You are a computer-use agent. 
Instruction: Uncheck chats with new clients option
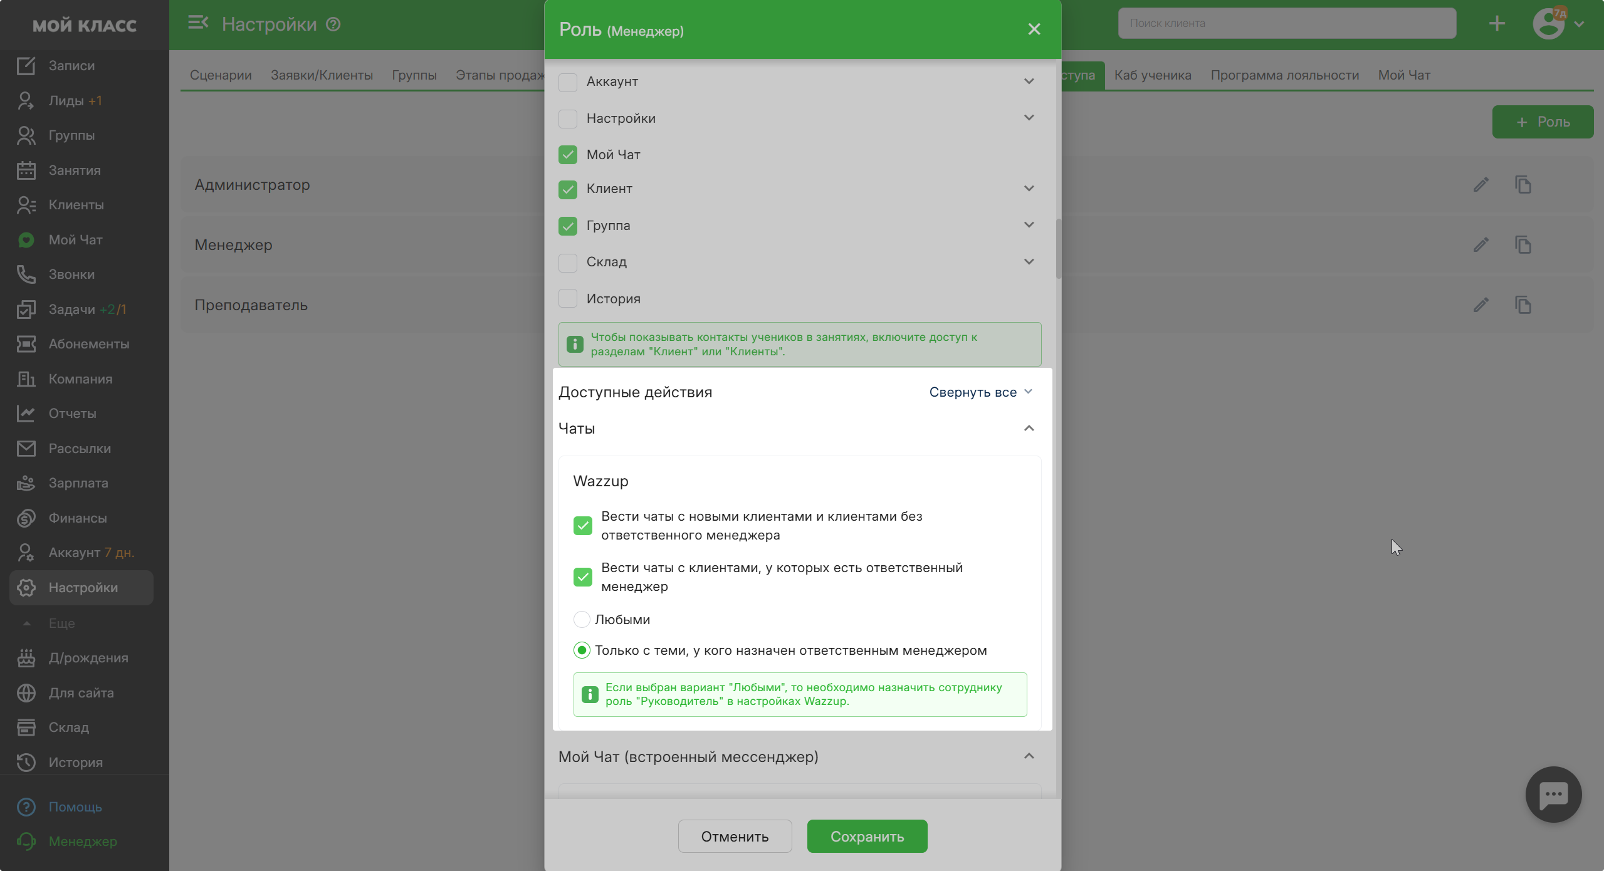tap(583, 525)
